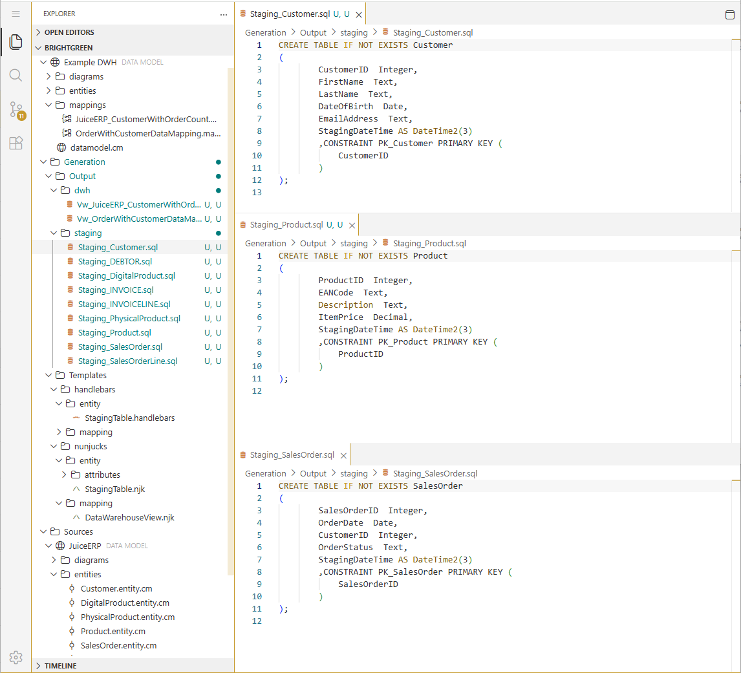741x673 pixels.
Task: Click Generation breadcrumb in Staging_Customer.sql editor
Action: 266,32
